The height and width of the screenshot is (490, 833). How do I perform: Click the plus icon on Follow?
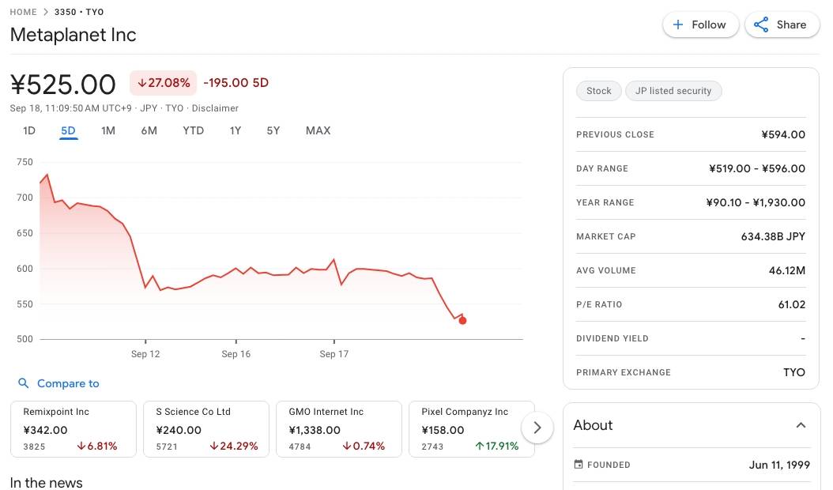pyautogui.click(x=678, y=24)
